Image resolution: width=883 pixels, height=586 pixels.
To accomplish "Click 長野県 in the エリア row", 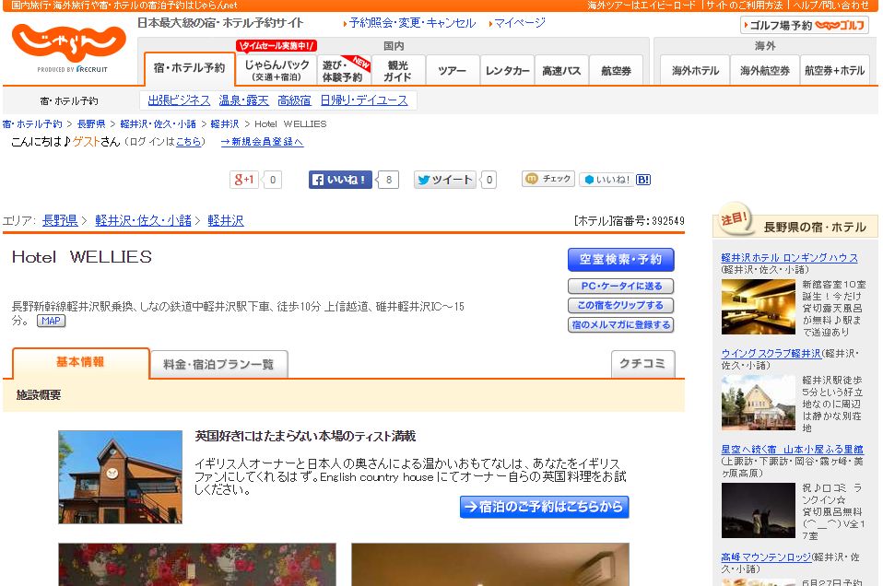I will [60, 220].
